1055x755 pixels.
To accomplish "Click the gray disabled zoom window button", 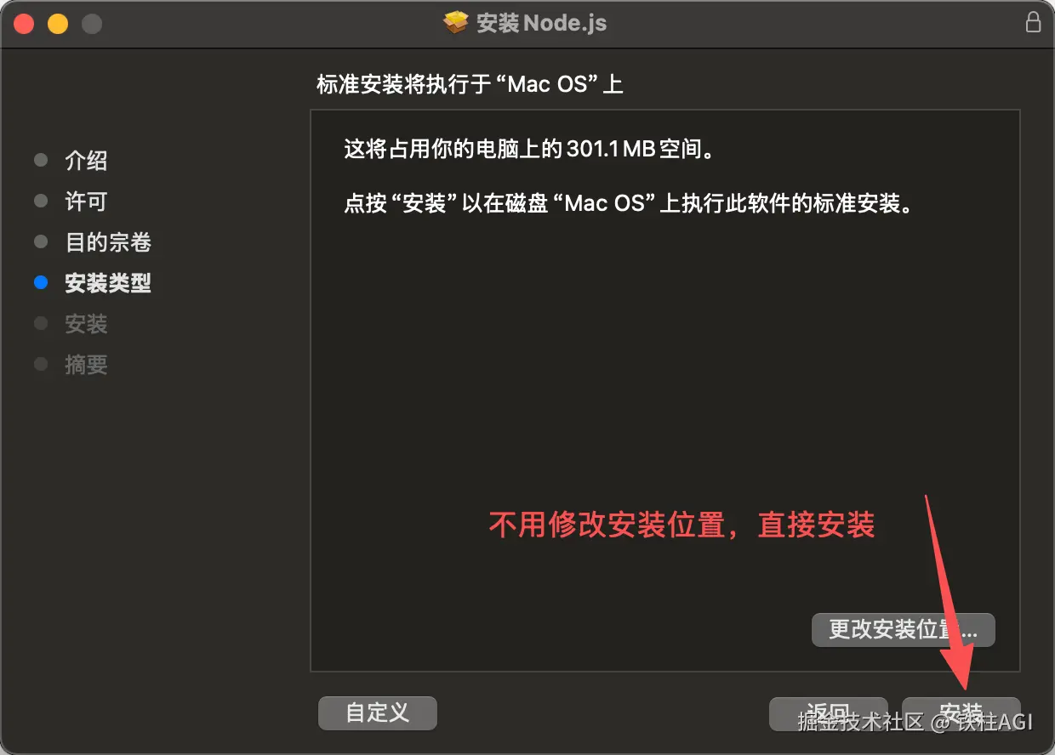I will click(x=91, y=24).
